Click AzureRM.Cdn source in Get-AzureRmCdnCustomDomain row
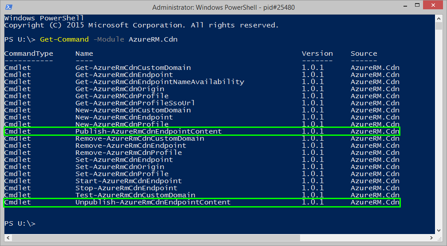 pyautogui.click(x=375, y=68)
